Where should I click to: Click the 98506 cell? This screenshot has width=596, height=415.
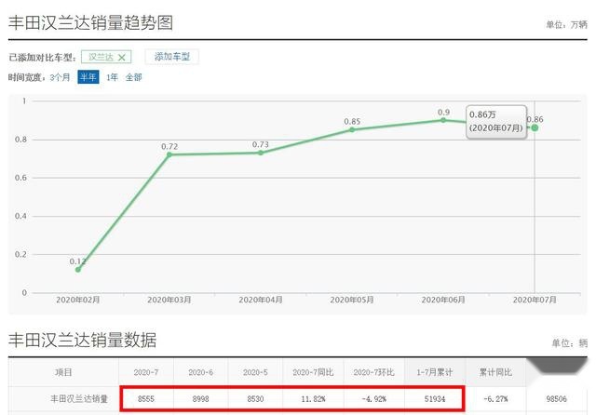coord(557,399)
